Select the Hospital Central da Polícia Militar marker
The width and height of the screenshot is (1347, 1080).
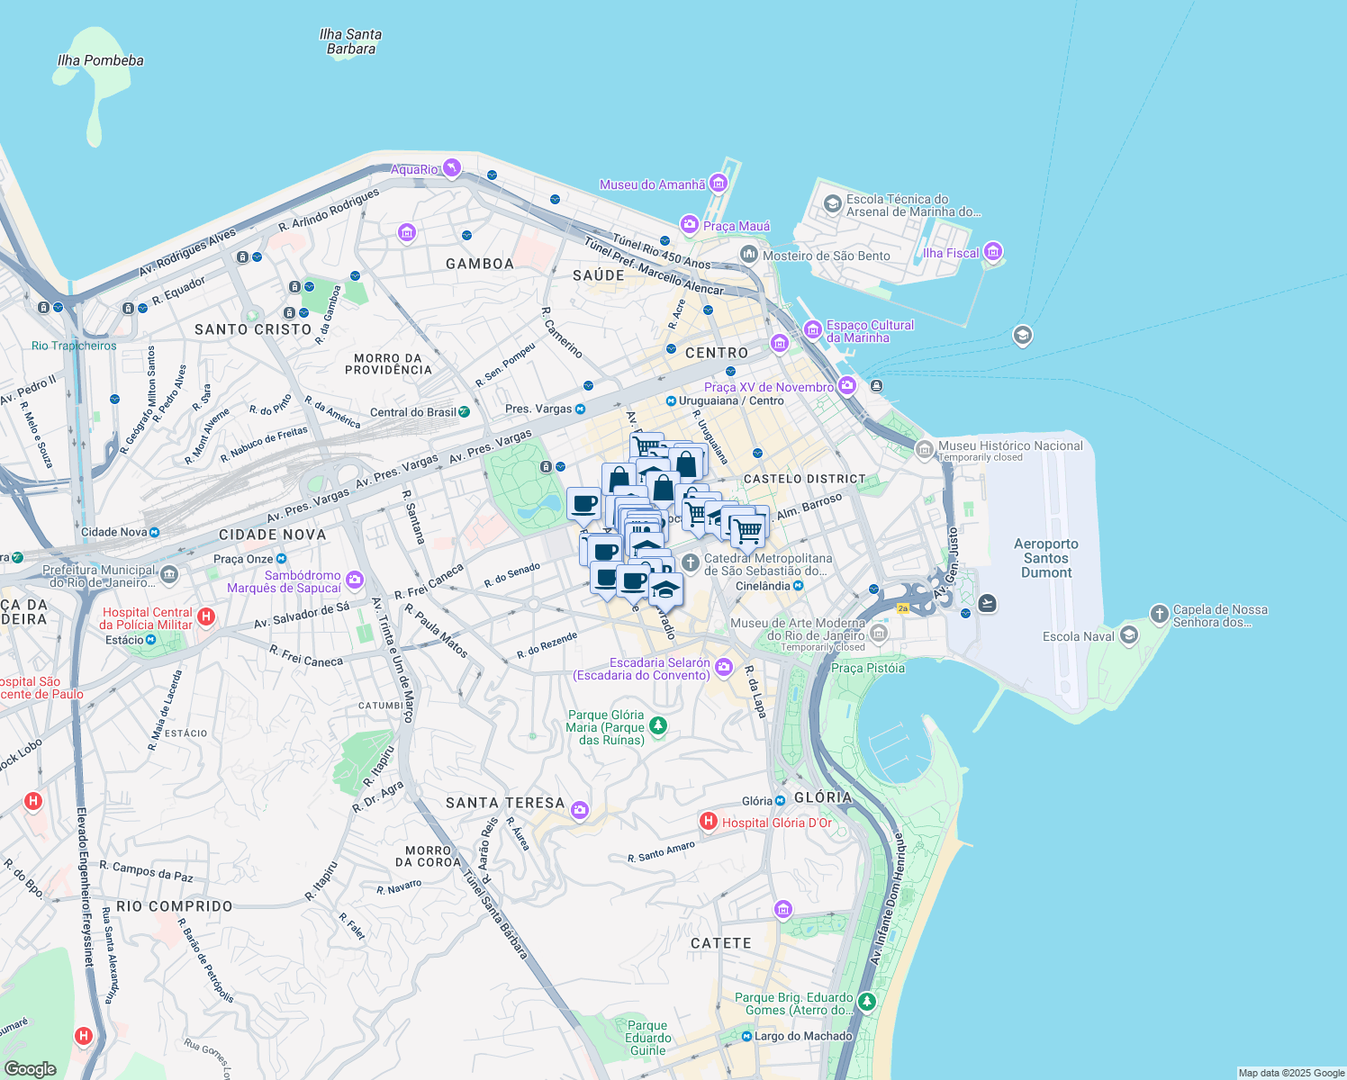206,616
